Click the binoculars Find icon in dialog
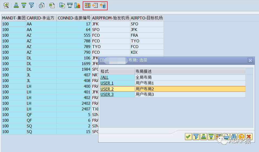The width and height of the screenshot is (259, 152). [x=234, y=137]
